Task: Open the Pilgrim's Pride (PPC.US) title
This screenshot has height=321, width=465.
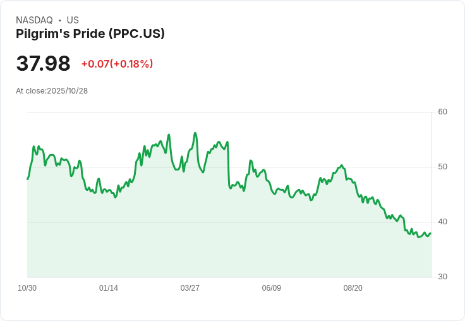Action: click(90, 33)
